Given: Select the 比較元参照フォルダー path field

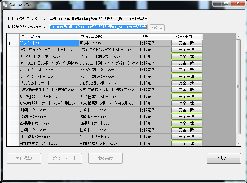Looking at the screenshot, I should 98,19.
